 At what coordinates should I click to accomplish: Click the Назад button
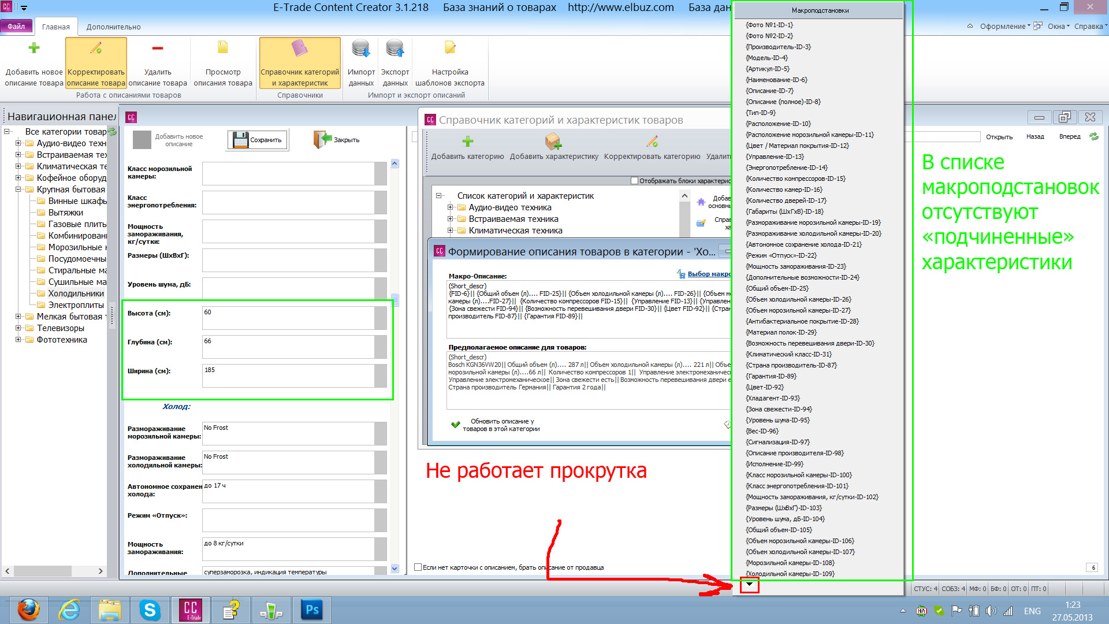1035,137
